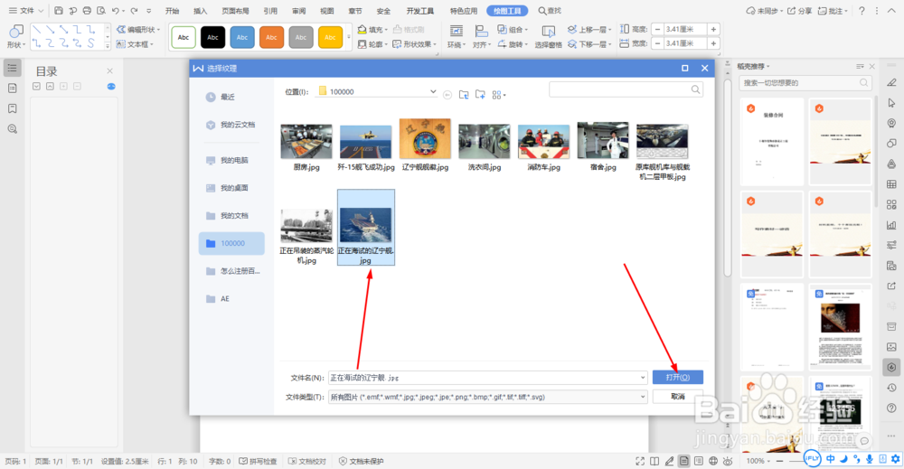Click the 取消 cancel button
This screenshot has height=469, width=904.
[677, 397]
